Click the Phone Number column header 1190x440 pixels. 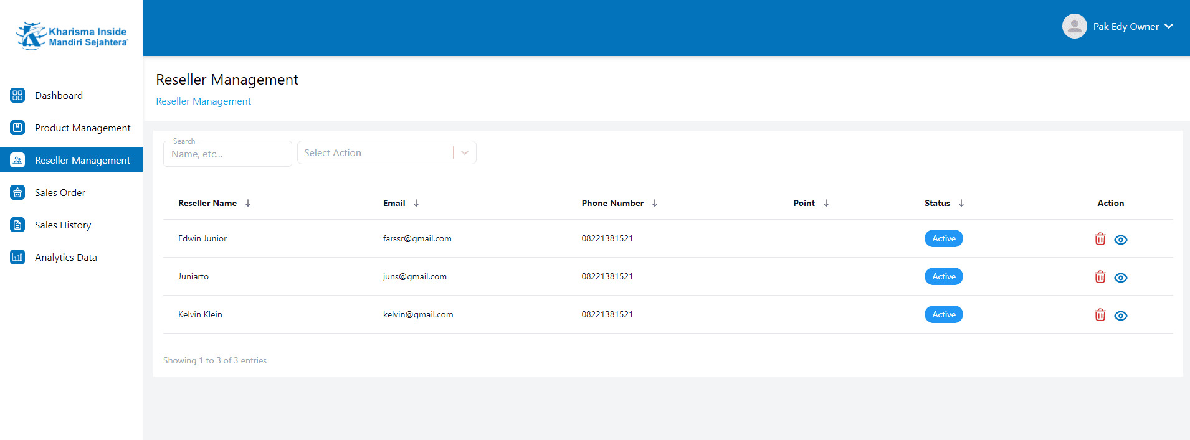tap(612, 203)
